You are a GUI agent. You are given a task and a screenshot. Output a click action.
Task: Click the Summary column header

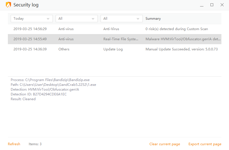coord(153,19)
